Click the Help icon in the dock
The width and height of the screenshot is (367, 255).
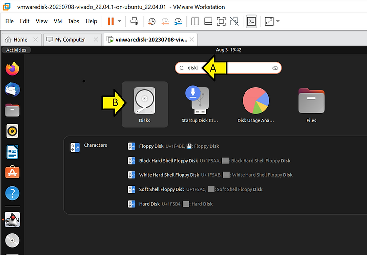pyautogui.click(x=12, y=193)
